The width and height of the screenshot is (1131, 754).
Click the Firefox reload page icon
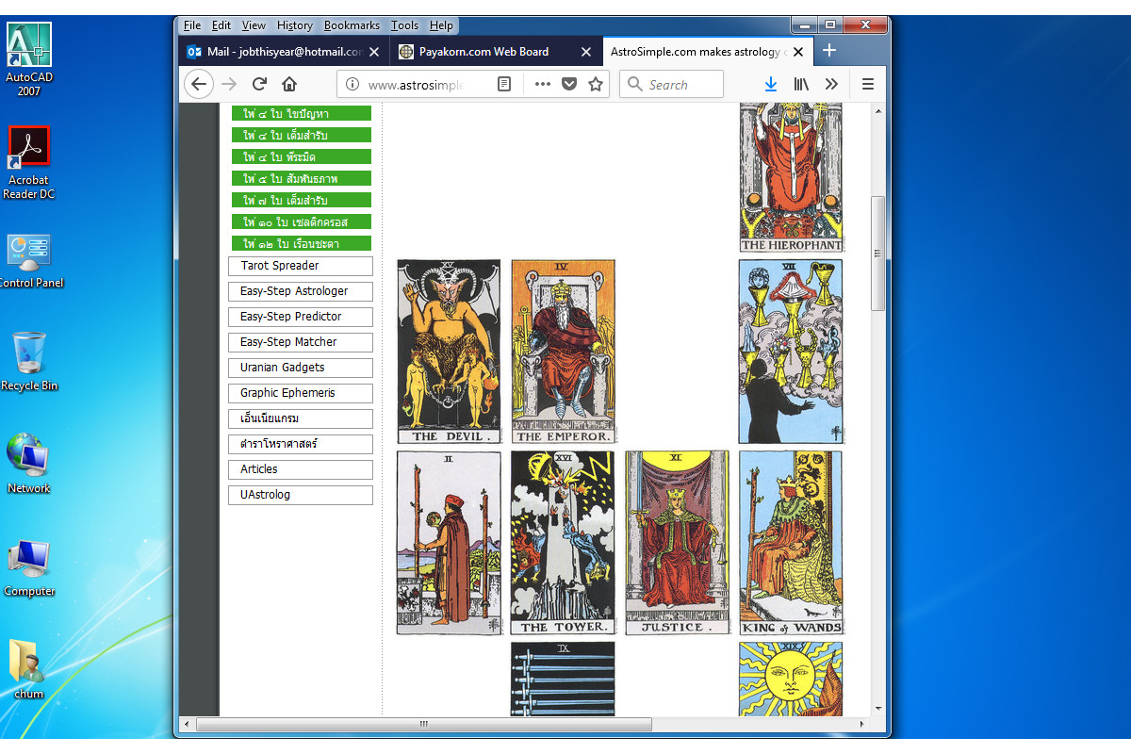tap(259, 84)
